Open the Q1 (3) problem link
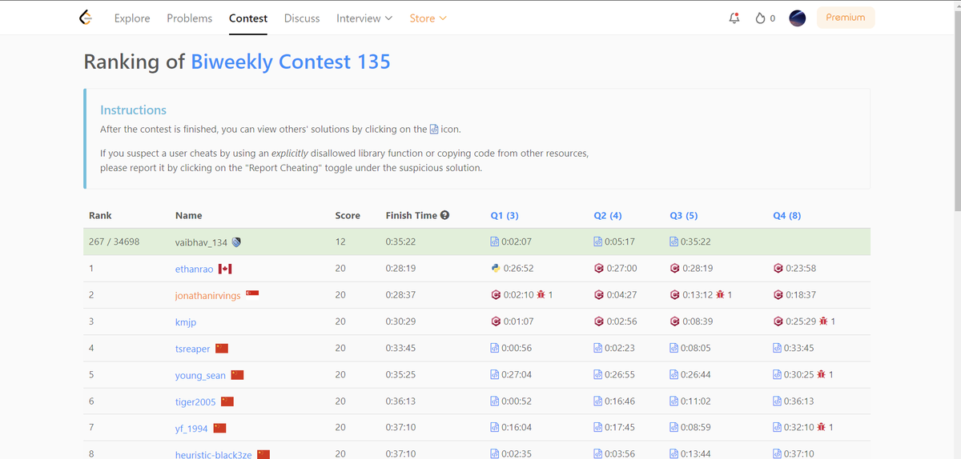The image size is (961, 459). point(505,215)
